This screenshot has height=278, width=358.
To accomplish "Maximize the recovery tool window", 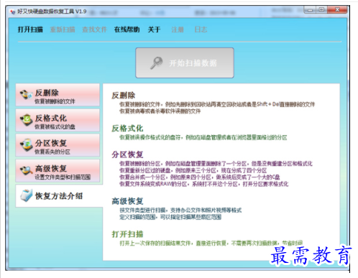I will (x=321, y=10).
